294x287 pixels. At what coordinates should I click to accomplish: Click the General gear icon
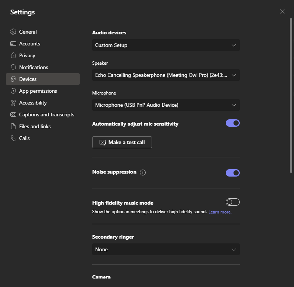(x=13, y=32)
